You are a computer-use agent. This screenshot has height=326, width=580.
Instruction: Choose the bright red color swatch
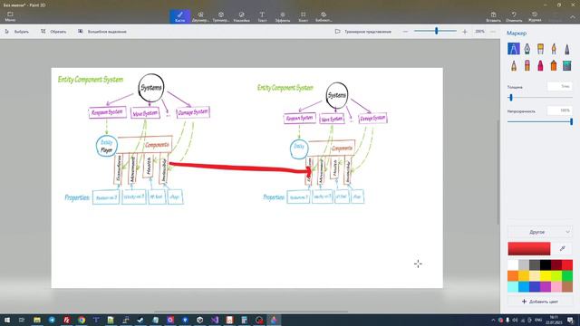567,264
